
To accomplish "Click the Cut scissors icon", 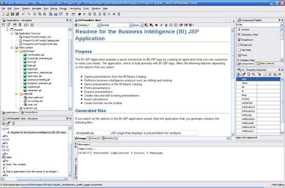I will point(34,14).
